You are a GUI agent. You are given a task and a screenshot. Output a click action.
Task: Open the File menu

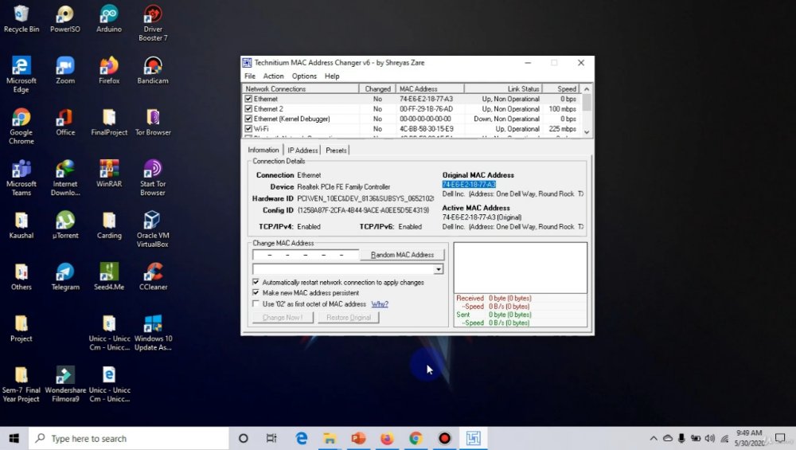pyautogui.click(x=250, y=76)
